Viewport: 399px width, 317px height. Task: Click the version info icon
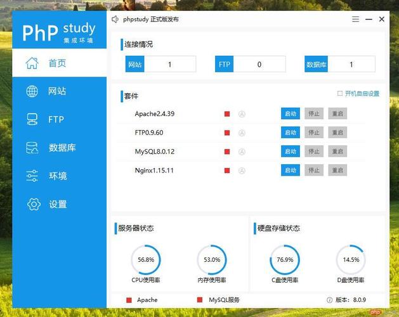tap(329, 300)
